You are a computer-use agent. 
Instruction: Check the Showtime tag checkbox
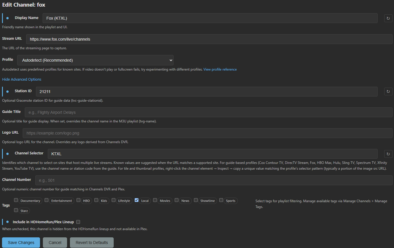(196, 200)
